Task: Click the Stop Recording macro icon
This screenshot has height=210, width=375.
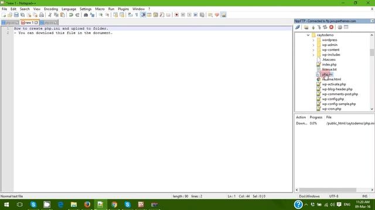Action: coord(183,15)
